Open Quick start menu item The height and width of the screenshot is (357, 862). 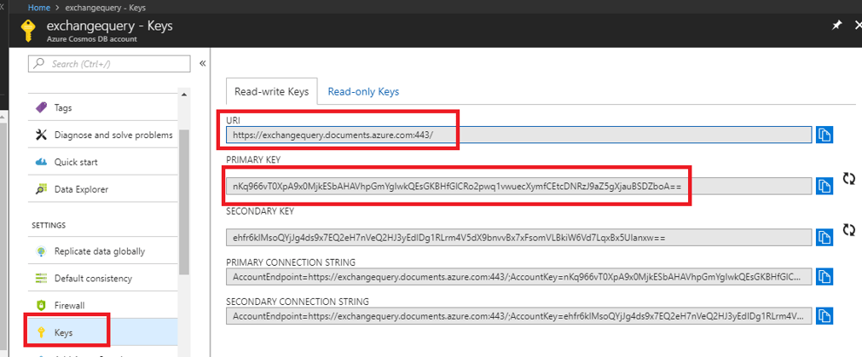pyautogui.click(x=103, y=162)
